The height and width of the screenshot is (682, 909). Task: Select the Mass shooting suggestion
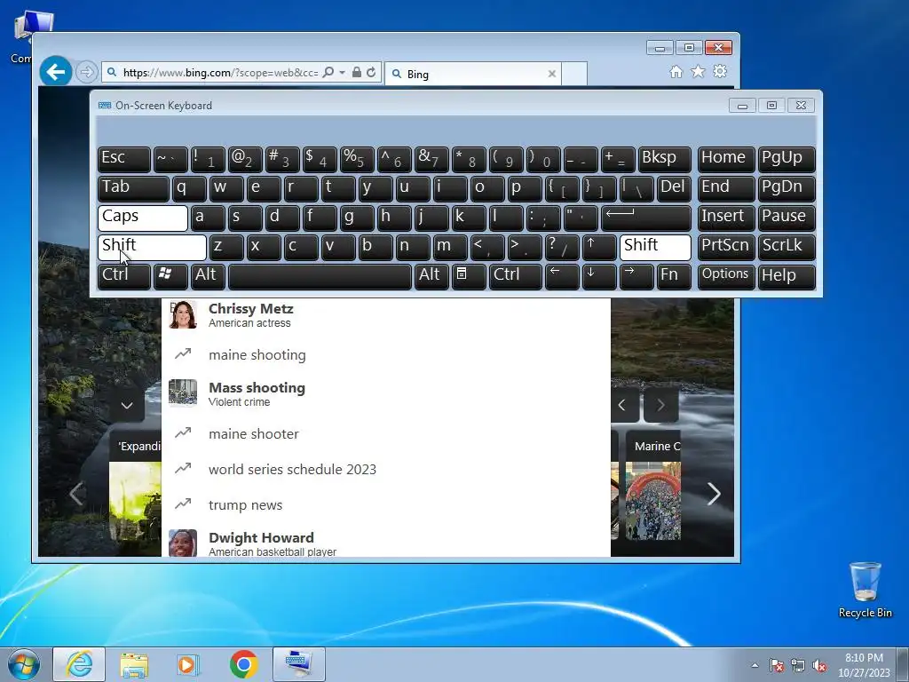386,393
